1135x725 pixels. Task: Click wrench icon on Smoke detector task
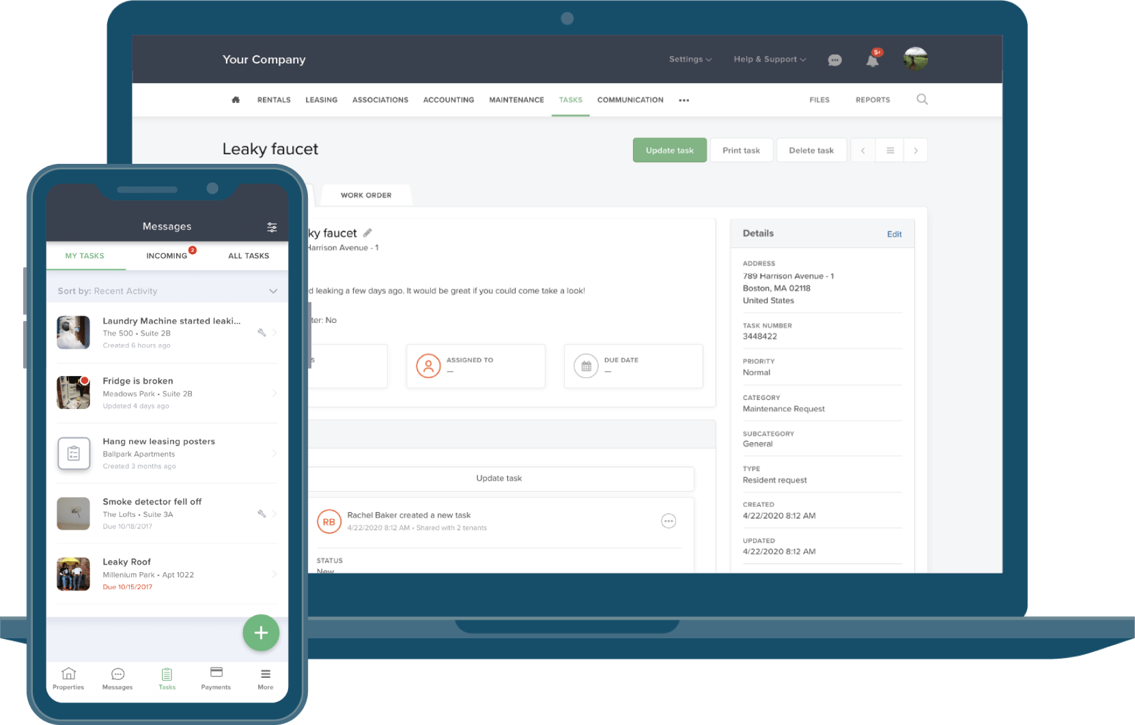coord(262,513)
